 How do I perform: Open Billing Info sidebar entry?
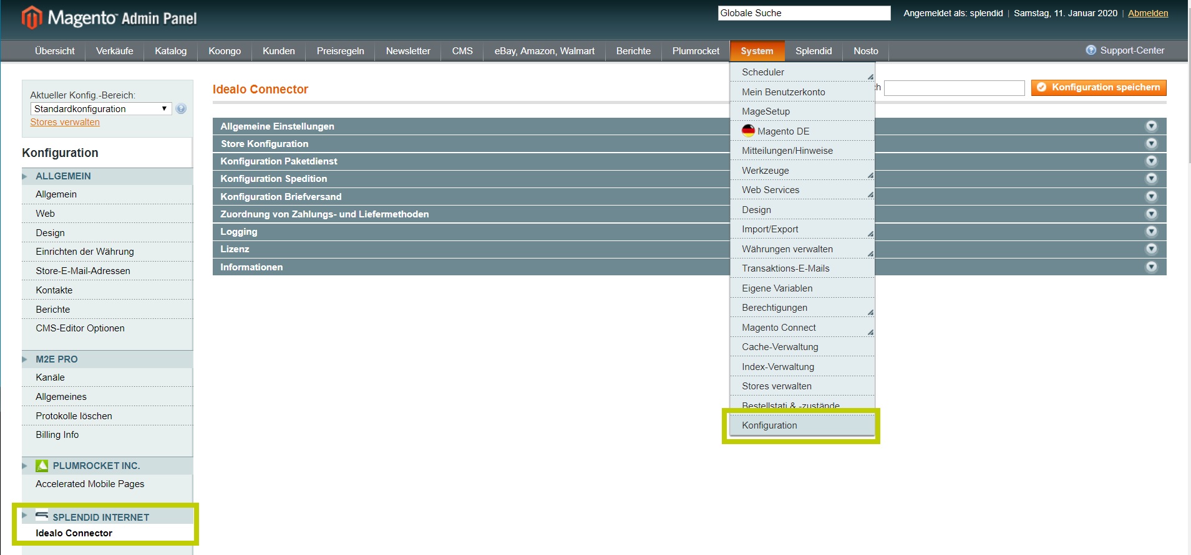coord(107,435)
